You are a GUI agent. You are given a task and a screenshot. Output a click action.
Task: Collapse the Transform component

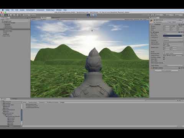click(151, 24)
